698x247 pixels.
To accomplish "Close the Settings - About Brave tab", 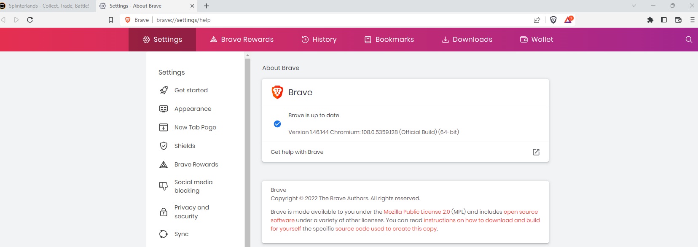I will click(192, 6).
